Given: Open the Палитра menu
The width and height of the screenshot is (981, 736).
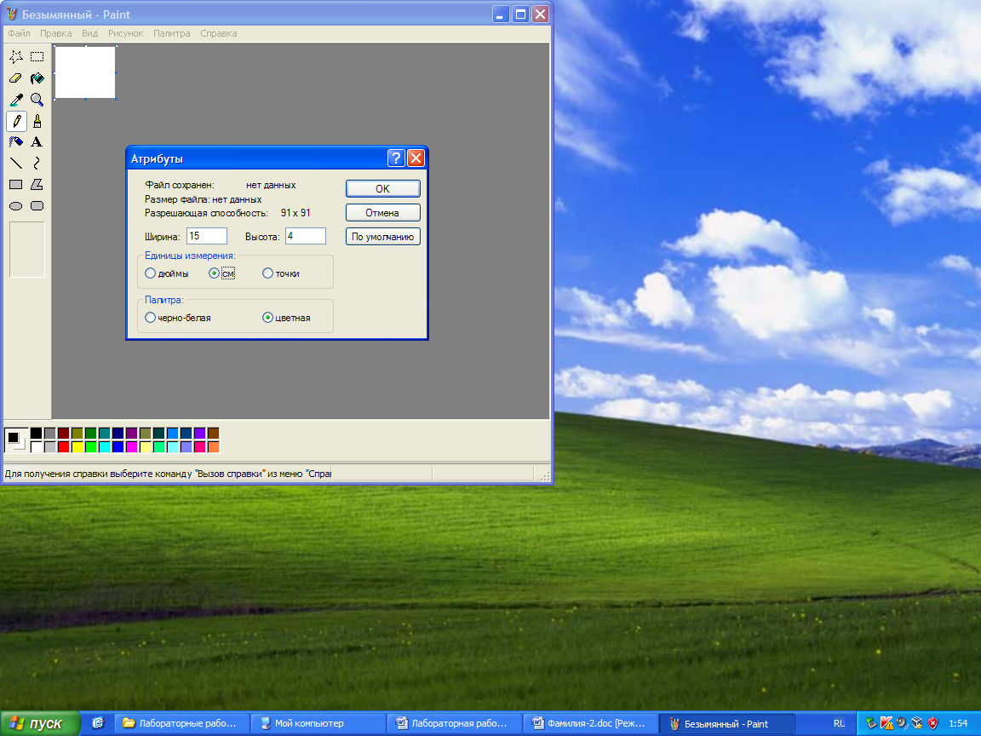Looking at the screenshot, I should (172, 33).
